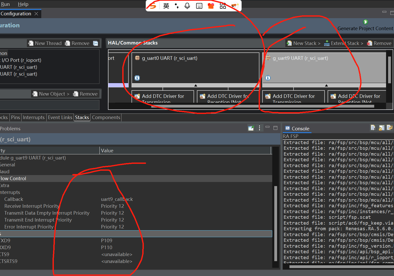Screen dimensions: 394x276
Task: Open the Extend Stack dropdown
Action: (x=344, y=43)
